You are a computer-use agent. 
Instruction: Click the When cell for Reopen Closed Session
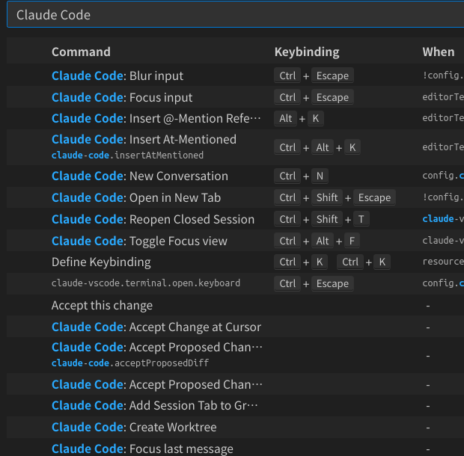[443, 219]
